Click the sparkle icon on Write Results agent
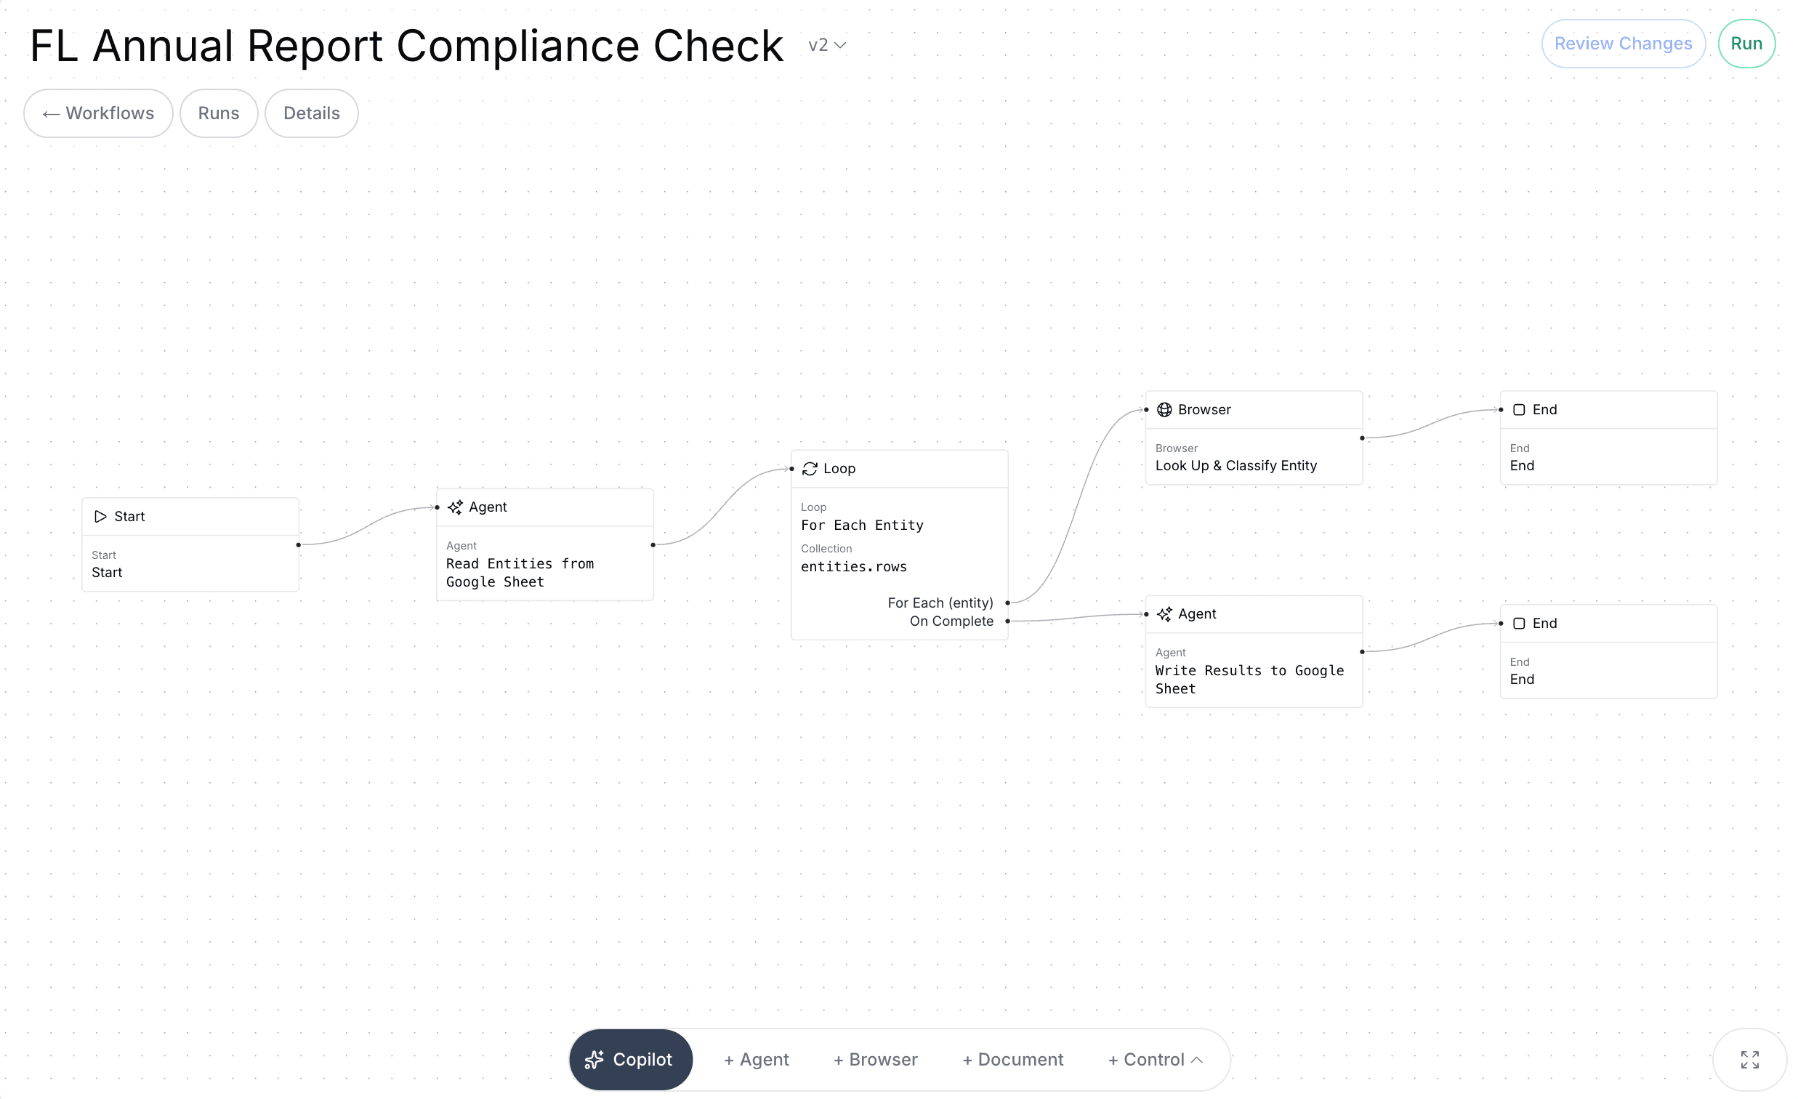Viewport: 1798px width, 1099px height. pyautogui.click(x=1164, y=613)
